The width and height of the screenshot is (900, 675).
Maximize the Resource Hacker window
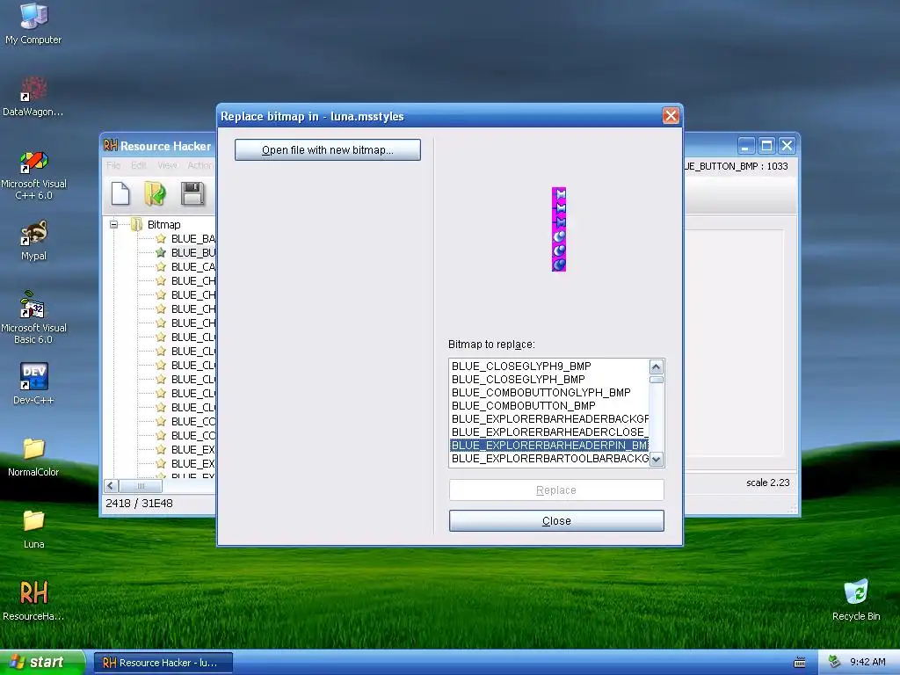point(766,146)
